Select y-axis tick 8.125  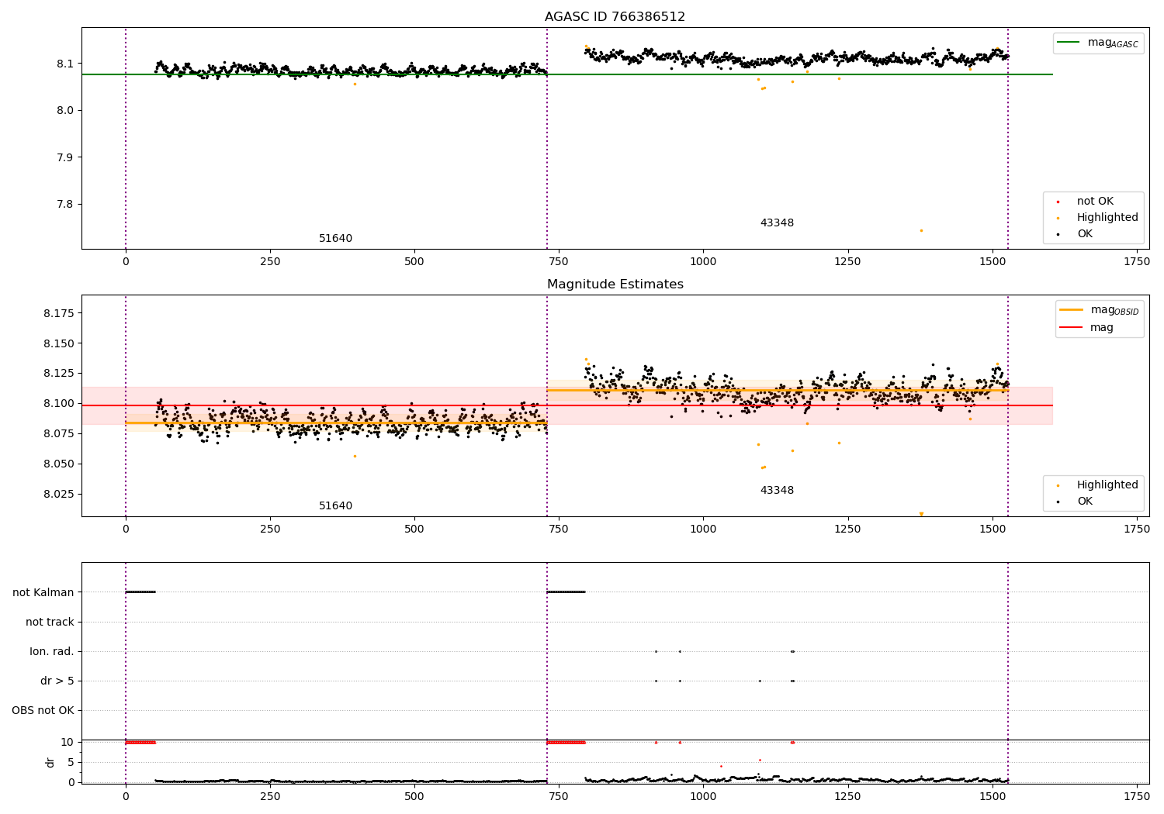click(59, 374)
